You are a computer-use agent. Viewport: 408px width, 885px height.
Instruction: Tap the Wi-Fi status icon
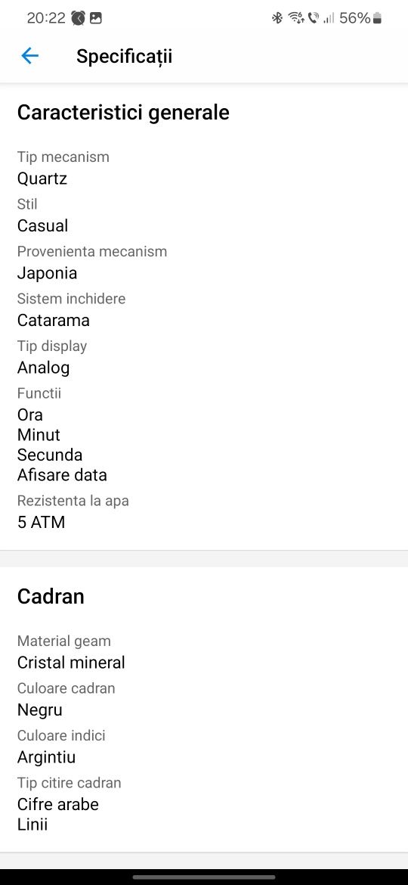pos(296,18)
